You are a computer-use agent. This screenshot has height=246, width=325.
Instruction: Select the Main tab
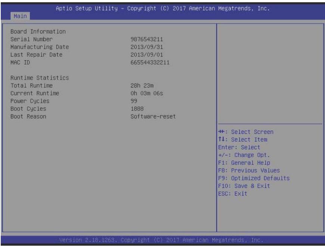(x=20, y=16)
